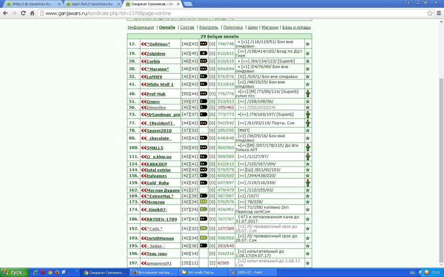Open player Zolpidem profile link
This screenshot has height=277, width=444.
(156, 54)
